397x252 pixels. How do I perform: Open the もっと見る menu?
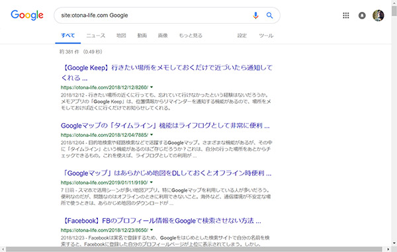191,36
